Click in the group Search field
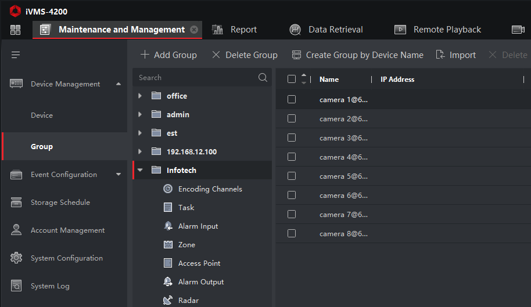The height and width of the screenshot is (307, 531). [195, 77]
